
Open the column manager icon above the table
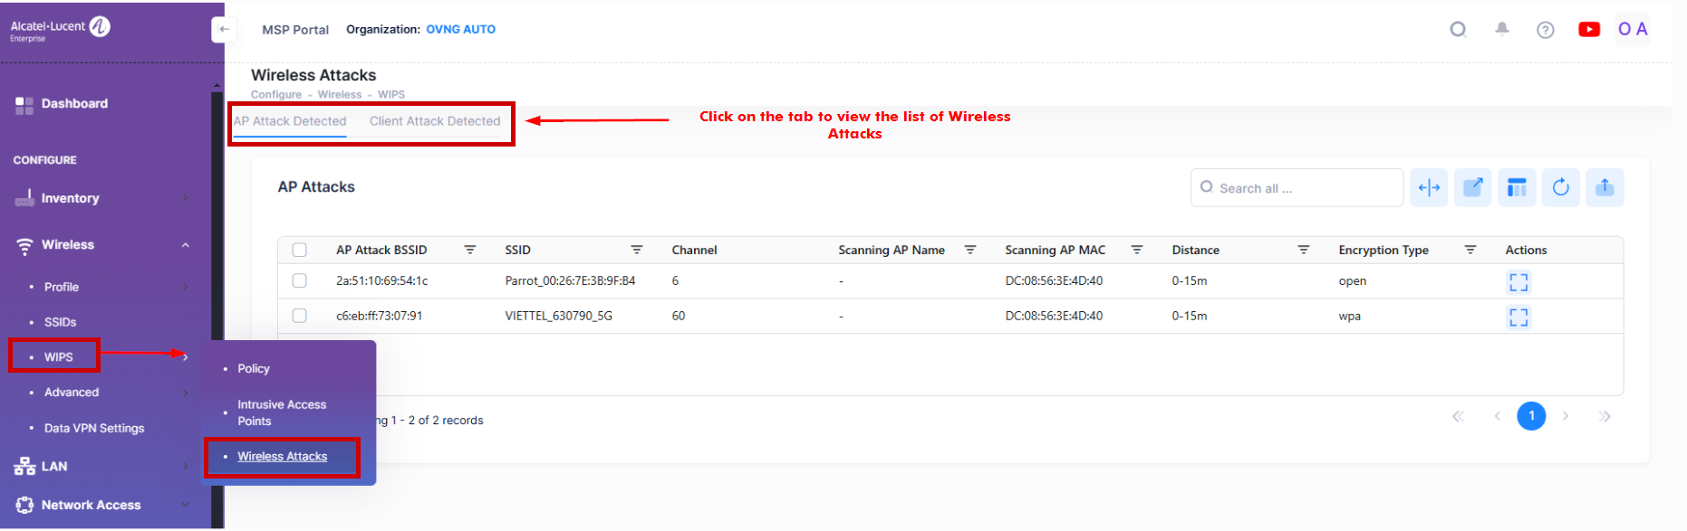click(1517, 187)
